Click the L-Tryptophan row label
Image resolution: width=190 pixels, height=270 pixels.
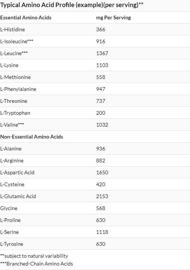coord(15,113)
